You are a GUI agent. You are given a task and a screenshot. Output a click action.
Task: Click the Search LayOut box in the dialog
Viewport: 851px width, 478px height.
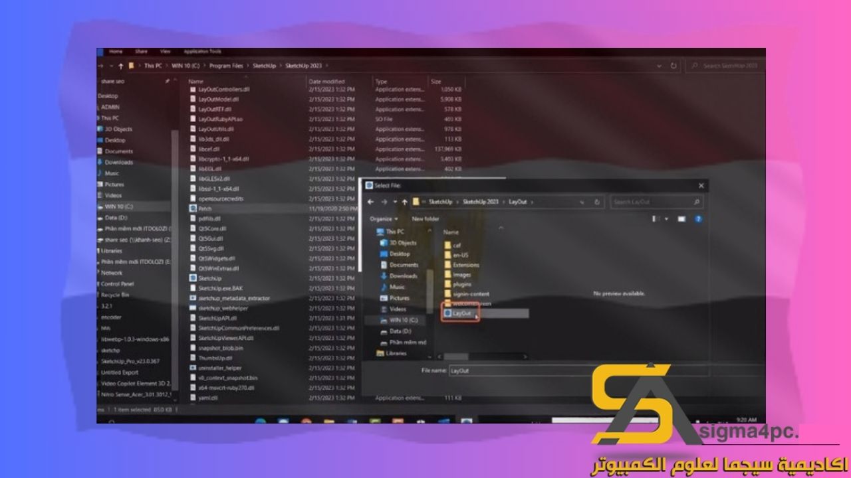pyautogui.click(x=656, y=202)
